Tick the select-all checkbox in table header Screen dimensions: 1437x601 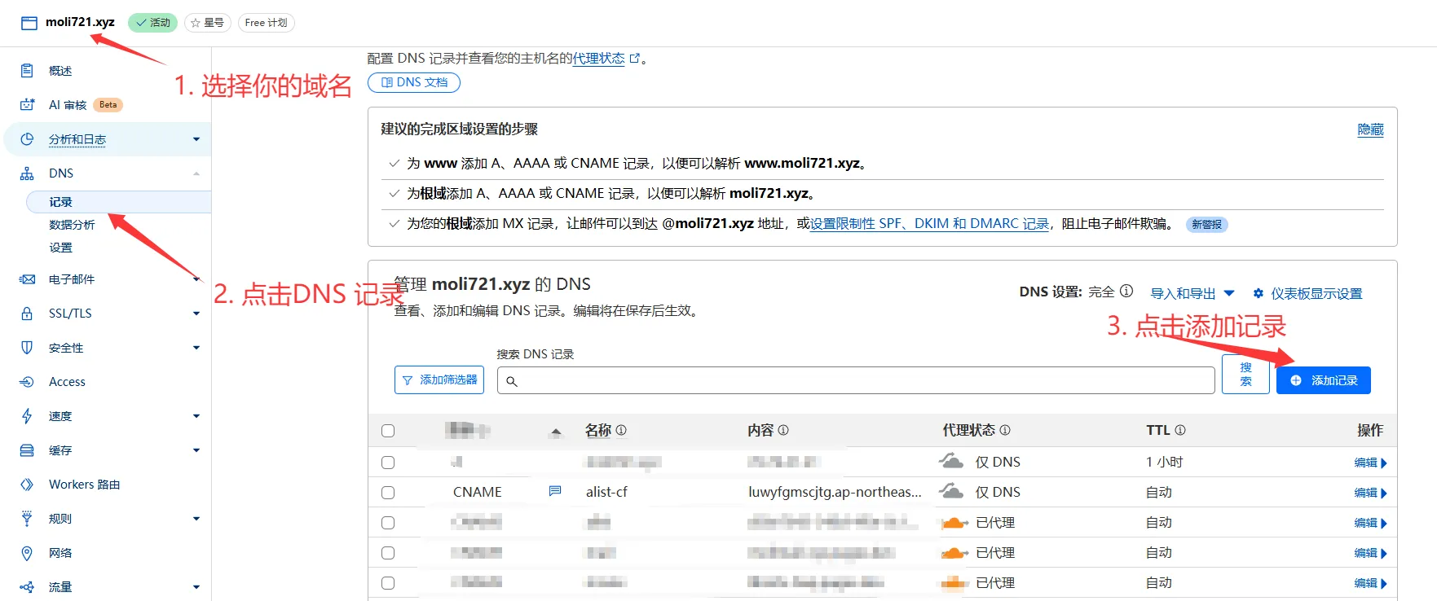388,431
